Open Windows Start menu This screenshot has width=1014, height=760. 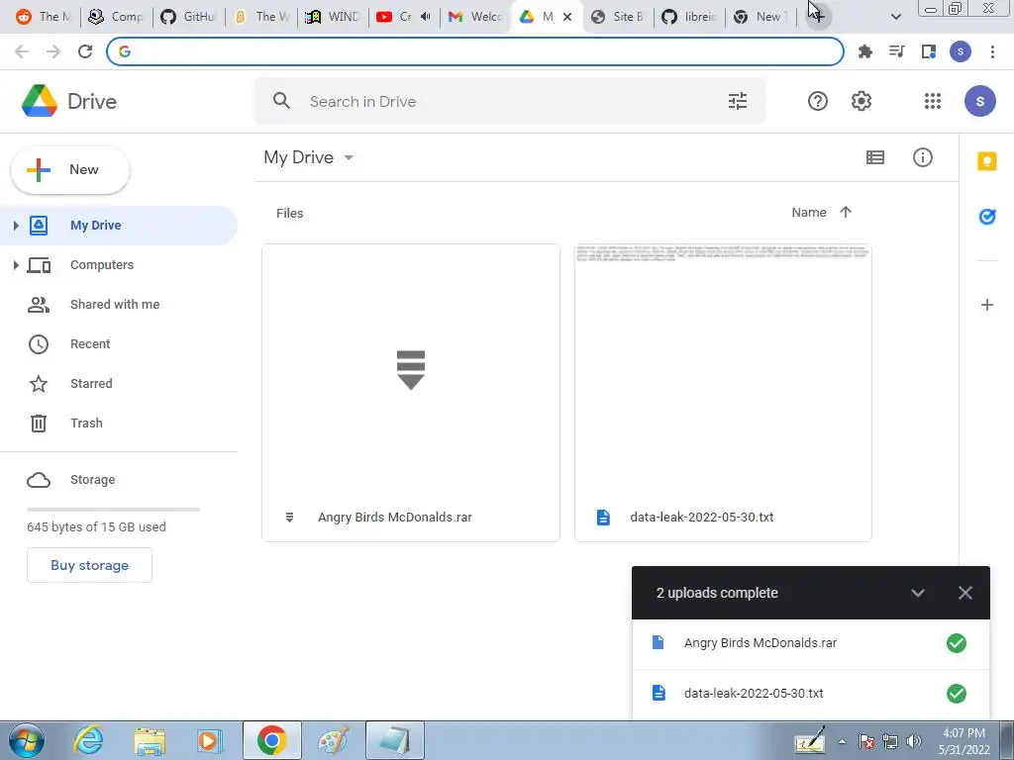pos(27,740)
